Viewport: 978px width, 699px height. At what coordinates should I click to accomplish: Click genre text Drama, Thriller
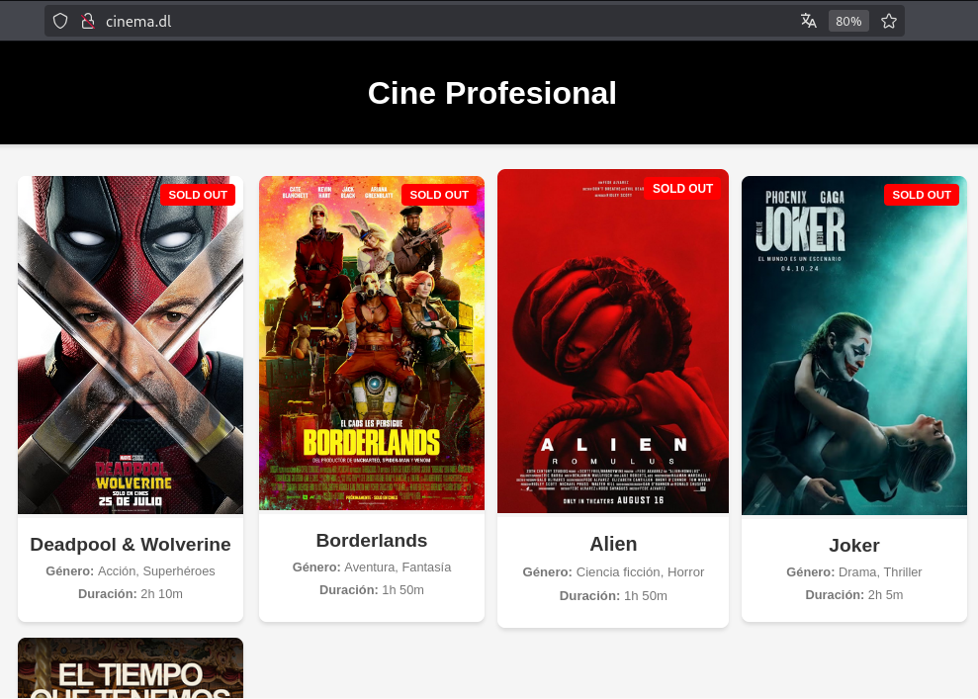880,572
